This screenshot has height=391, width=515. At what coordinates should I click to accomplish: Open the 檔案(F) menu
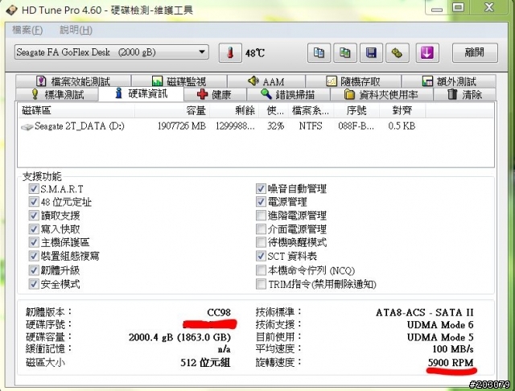point(27,31)
